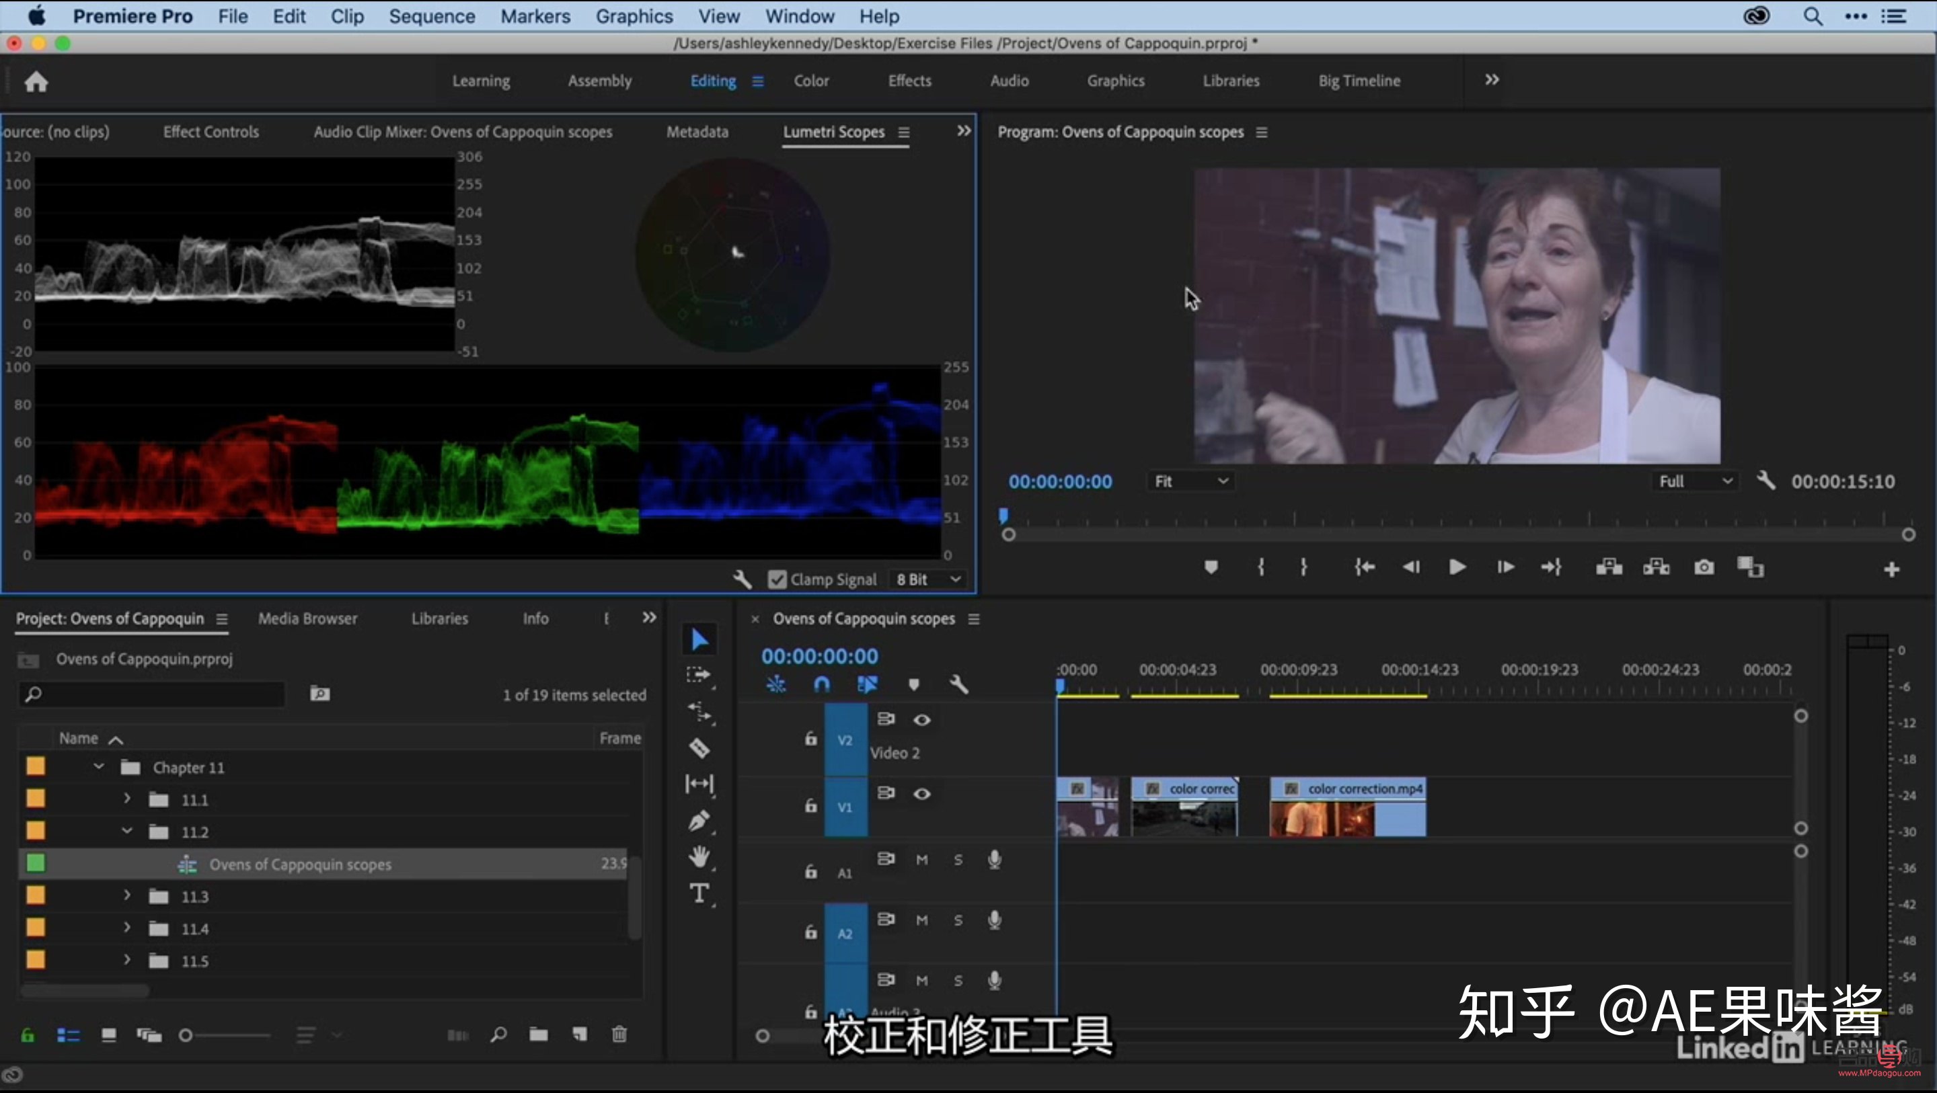
Task: Select the Razor tool
Action: (x=699, y=748)
